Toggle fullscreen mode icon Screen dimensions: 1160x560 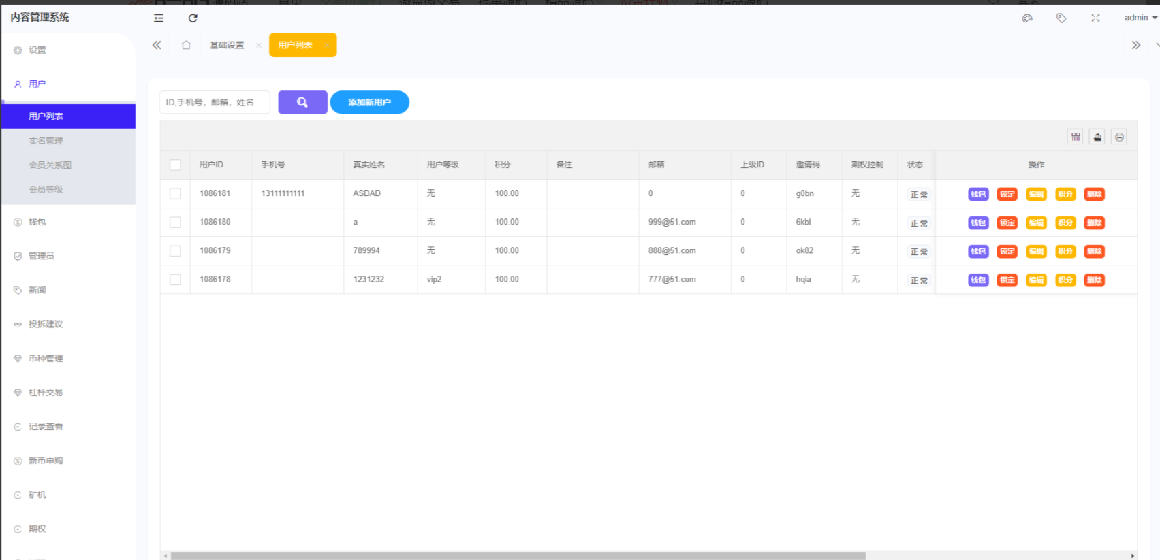click(x=1095, y=18)
